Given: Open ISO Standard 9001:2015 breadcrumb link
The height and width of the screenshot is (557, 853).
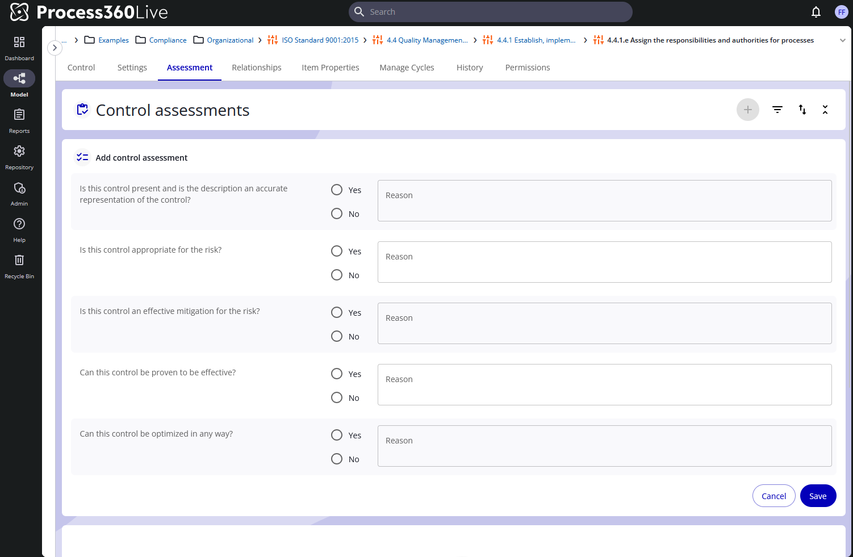Looking at the screenshot, I should click(320, 40).
